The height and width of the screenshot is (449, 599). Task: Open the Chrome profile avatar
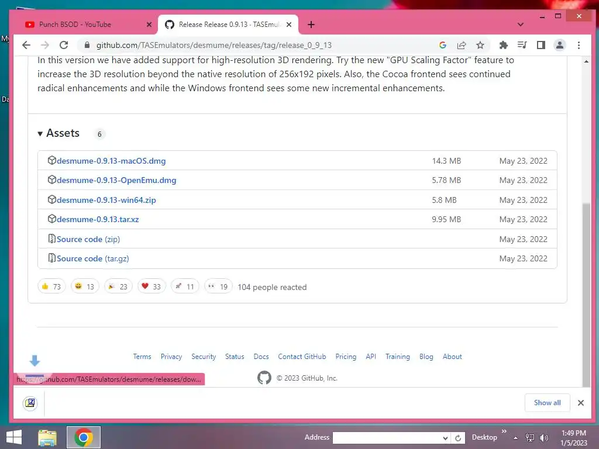560,45
